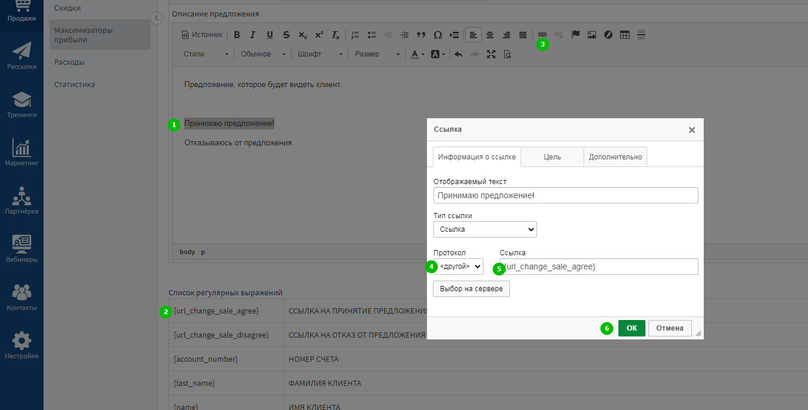Open the Дополнительно tab
The width and height of the screenshot is (808, 410).
(615, 157)
